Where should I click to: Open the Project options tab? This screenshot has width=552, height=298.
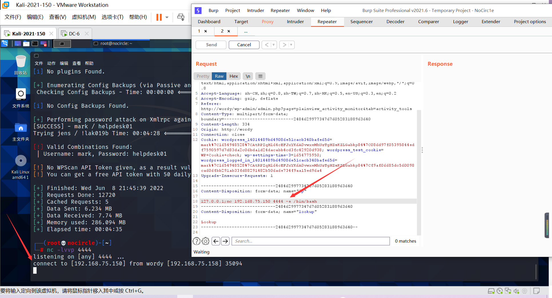(530, 22)
